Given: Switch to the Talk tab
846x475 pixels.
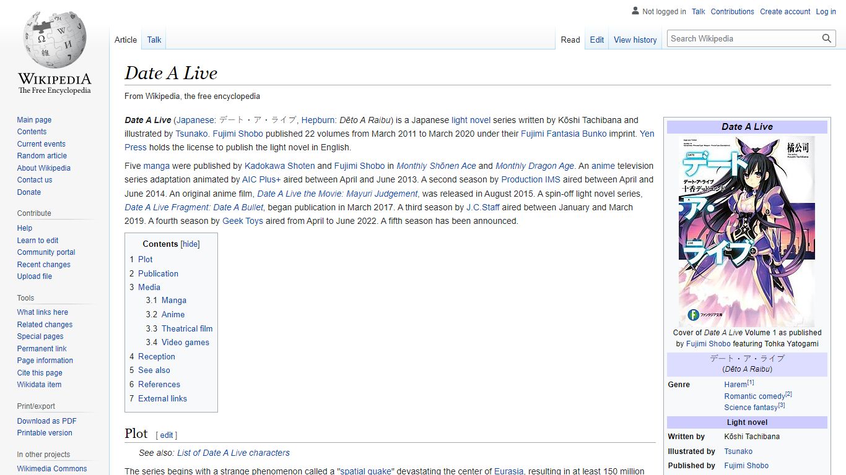Looking at the screenshot, I should coord(154,40).
